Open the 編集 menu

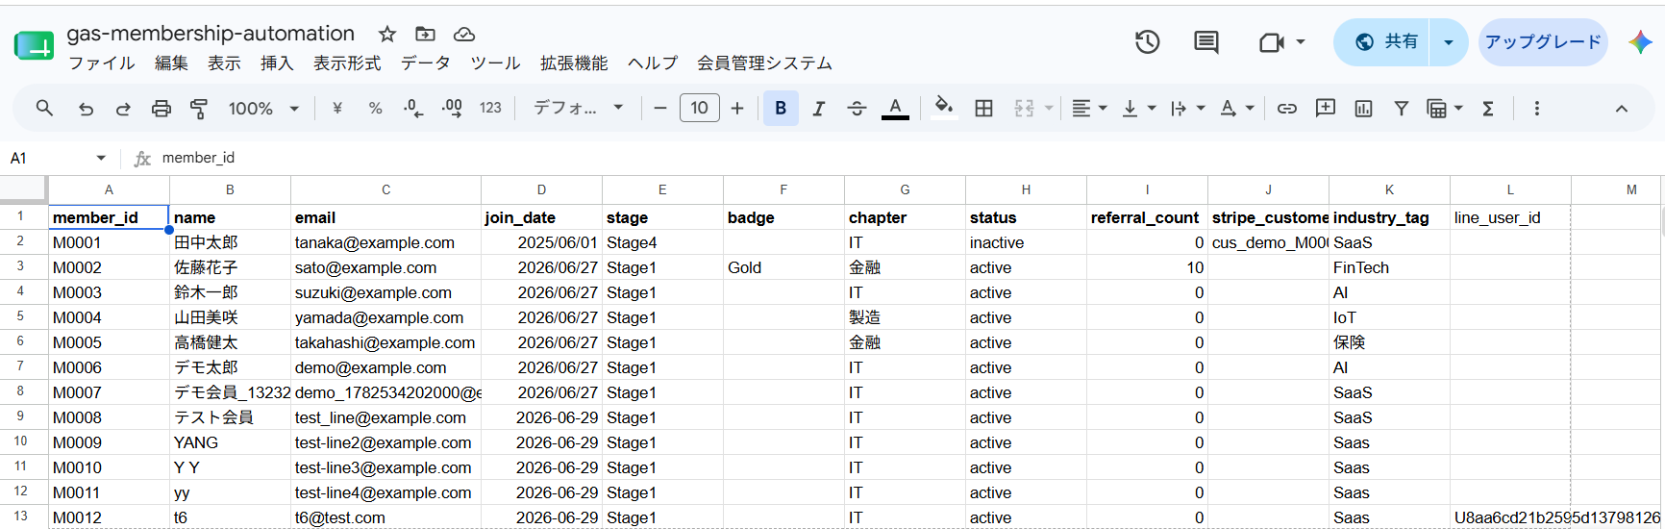coord(171,63)
